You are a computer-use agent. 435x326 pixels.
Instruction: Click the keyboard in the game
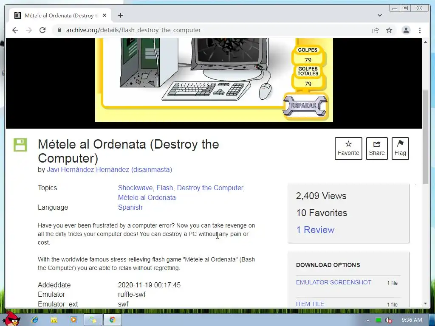[x=206, y=91]
